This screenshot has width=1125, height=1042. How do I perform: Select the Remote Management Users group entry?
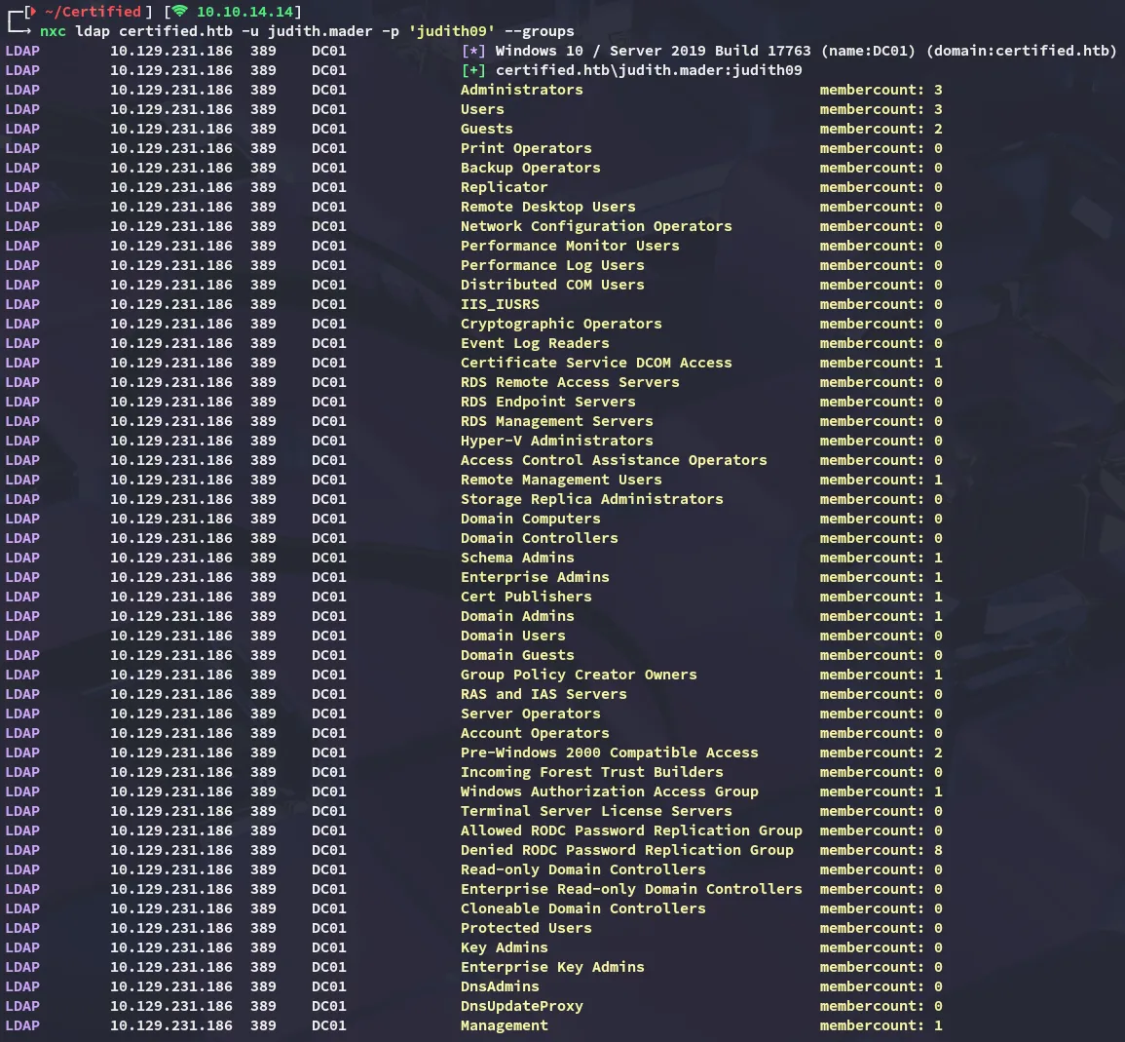[561, 480]
